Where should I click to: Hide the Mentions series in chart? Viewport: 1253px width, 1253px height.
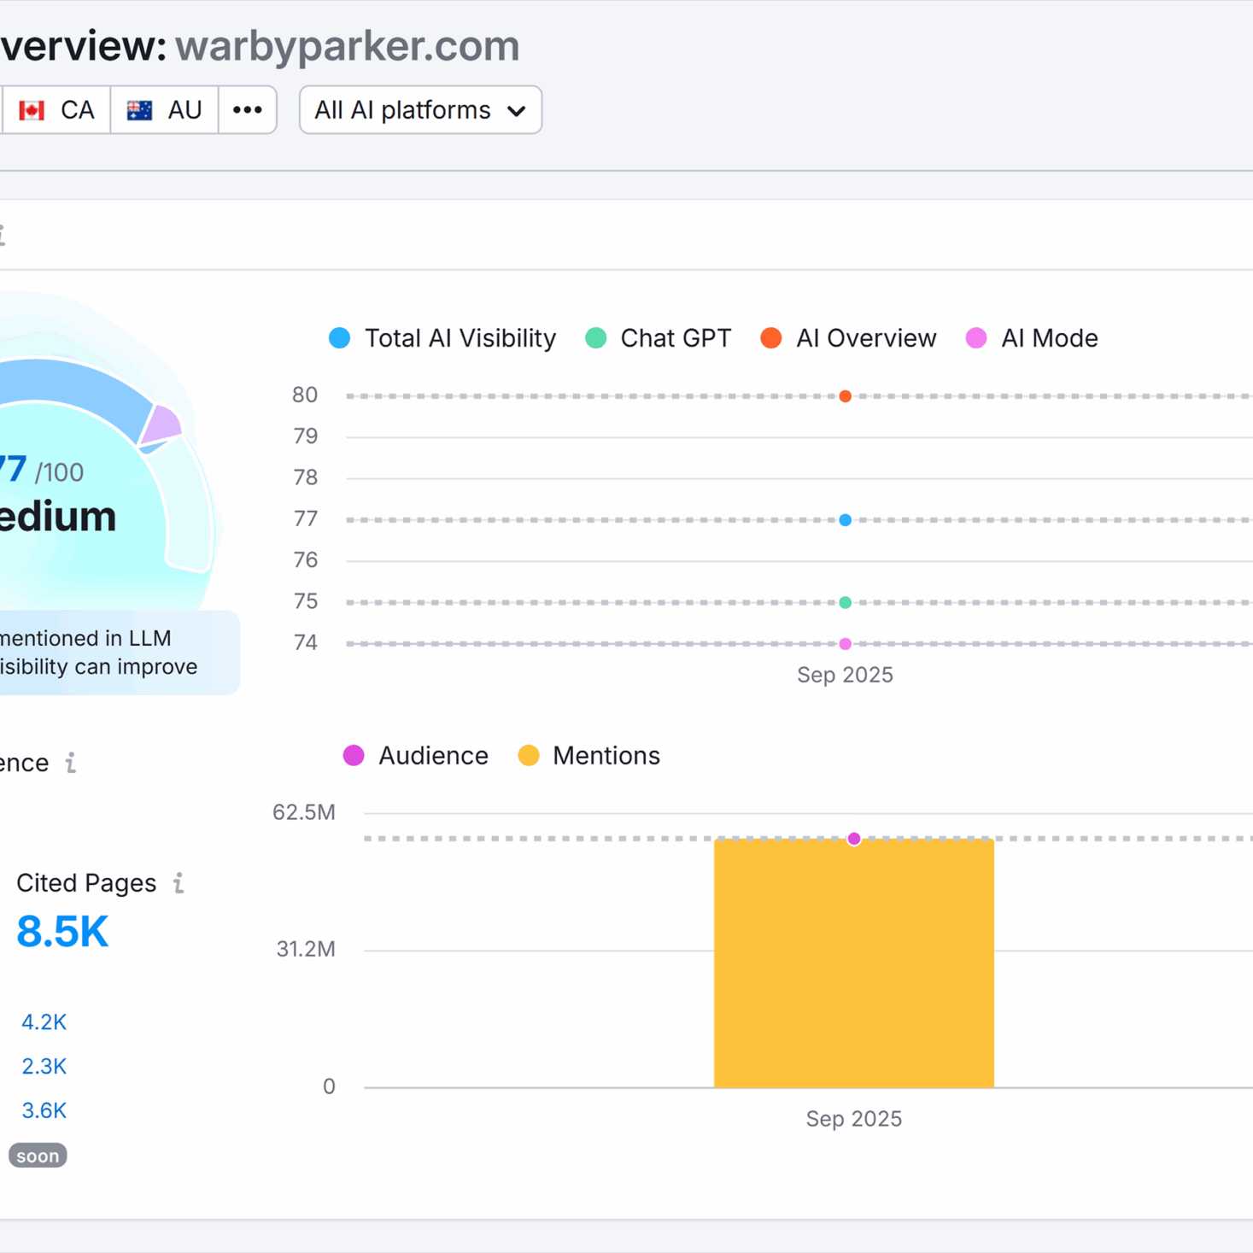pos(589,756)
